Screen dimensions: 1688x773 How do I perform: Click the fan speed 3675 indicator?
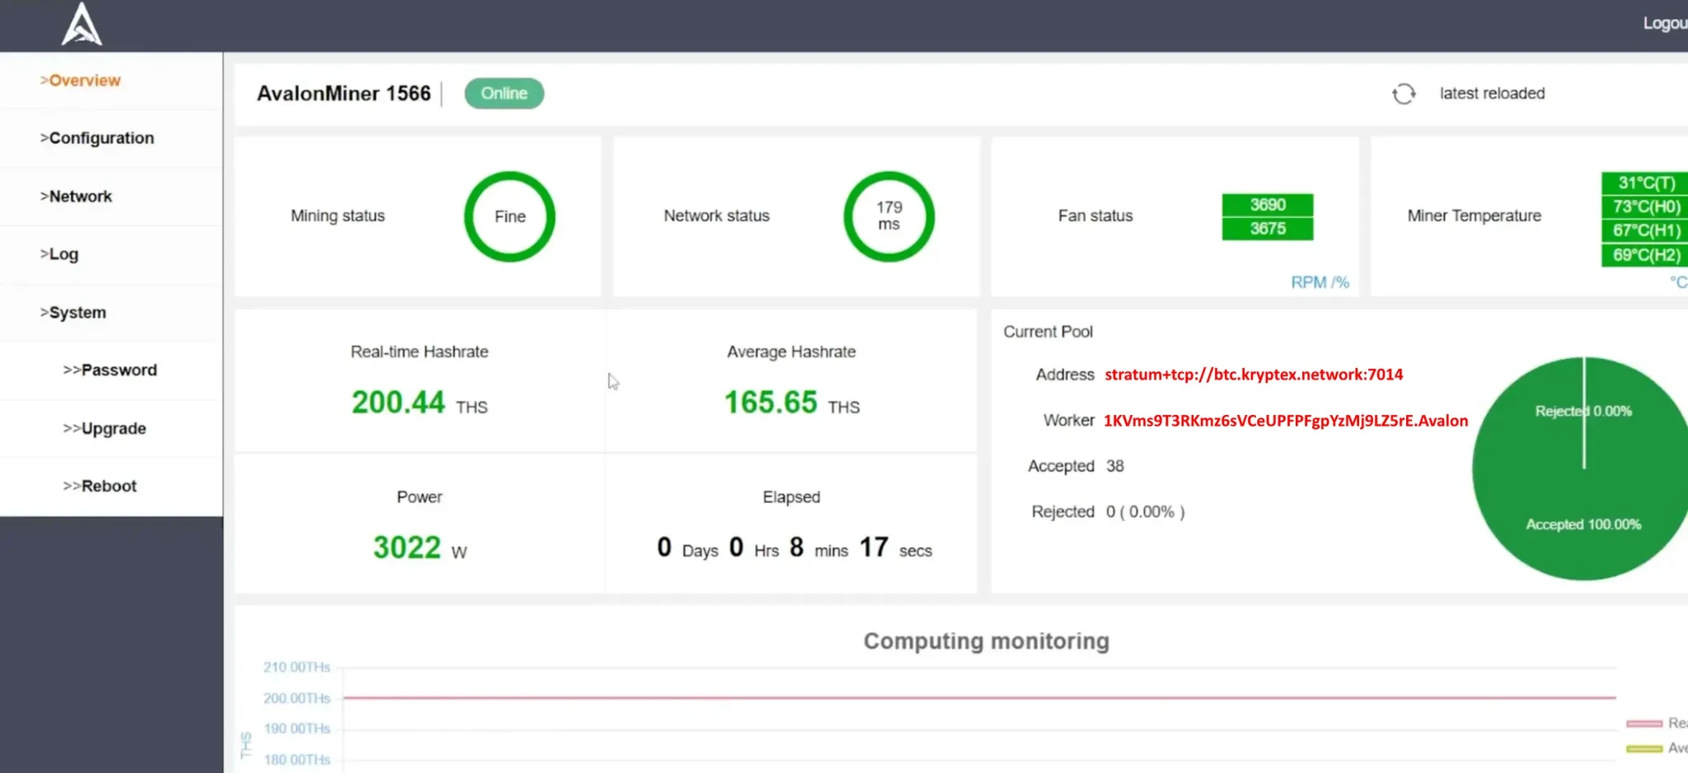[x=1267, y=229]
